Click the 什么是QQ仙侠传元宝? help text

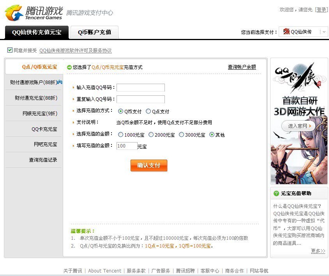point(297,206)
